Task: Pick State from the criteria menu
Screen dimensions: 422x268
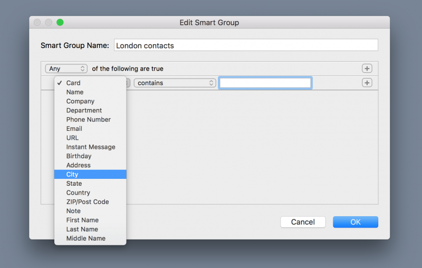Action: (x=90, y=184)
